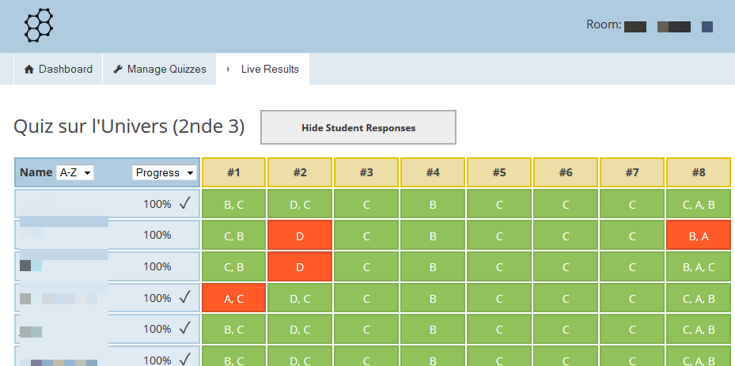Click the arrow icon before Live Results
The width and height of the screenshot is (735, 366).
pos(228,70)
